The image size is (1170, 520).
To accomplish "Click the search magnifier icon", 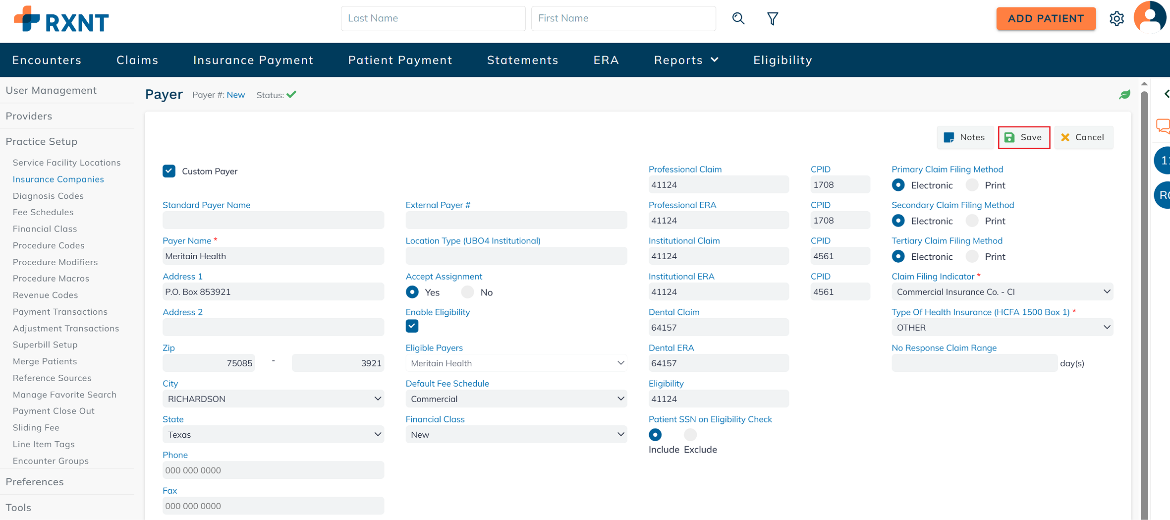I will click(x=738, y=19).
